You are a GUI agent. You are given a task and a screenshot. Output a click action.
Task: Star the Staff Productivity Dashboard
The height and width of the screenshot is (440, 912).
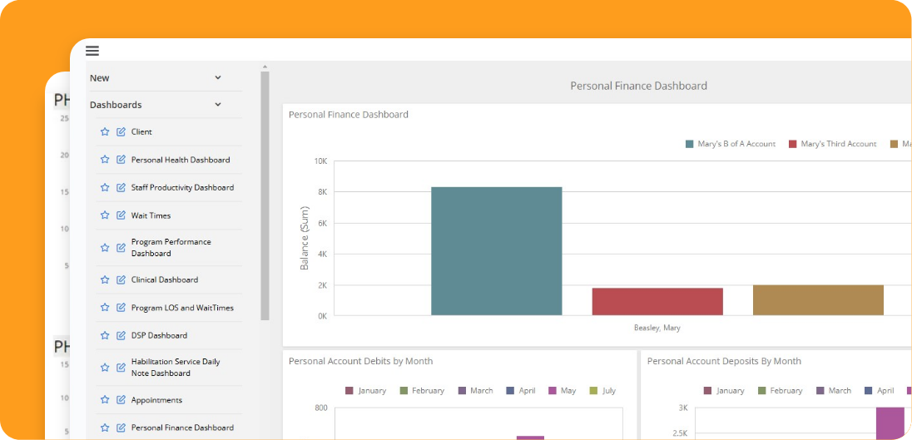click(105, 188)
